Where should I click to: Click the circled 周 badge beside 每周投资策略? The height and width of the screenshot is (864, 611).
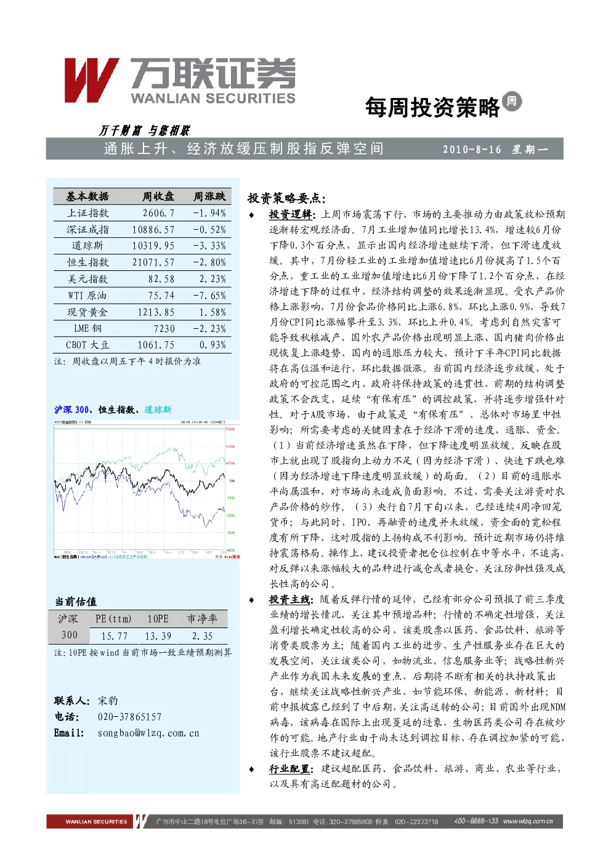[511, 101]
